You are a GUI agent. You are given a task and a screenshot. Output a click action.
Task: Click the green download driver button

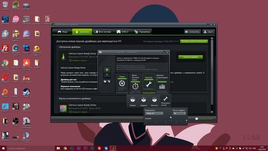click(x=191, y=57)
